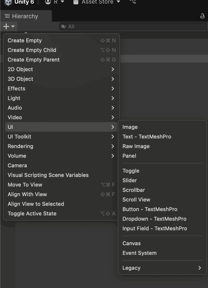Click the hierarchy search magnifier icon

click(64, 27)
